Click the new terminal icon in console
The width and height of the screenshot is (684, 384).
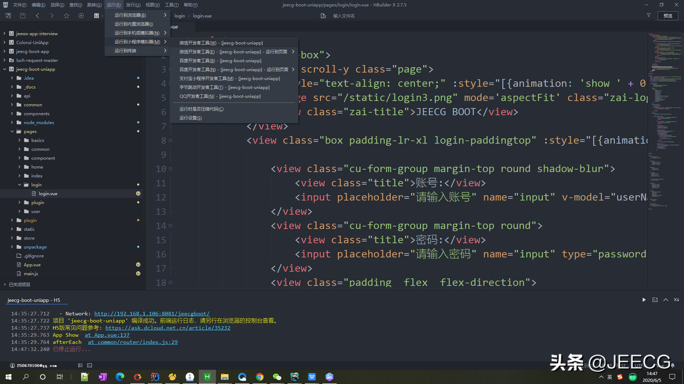point(655,300)
